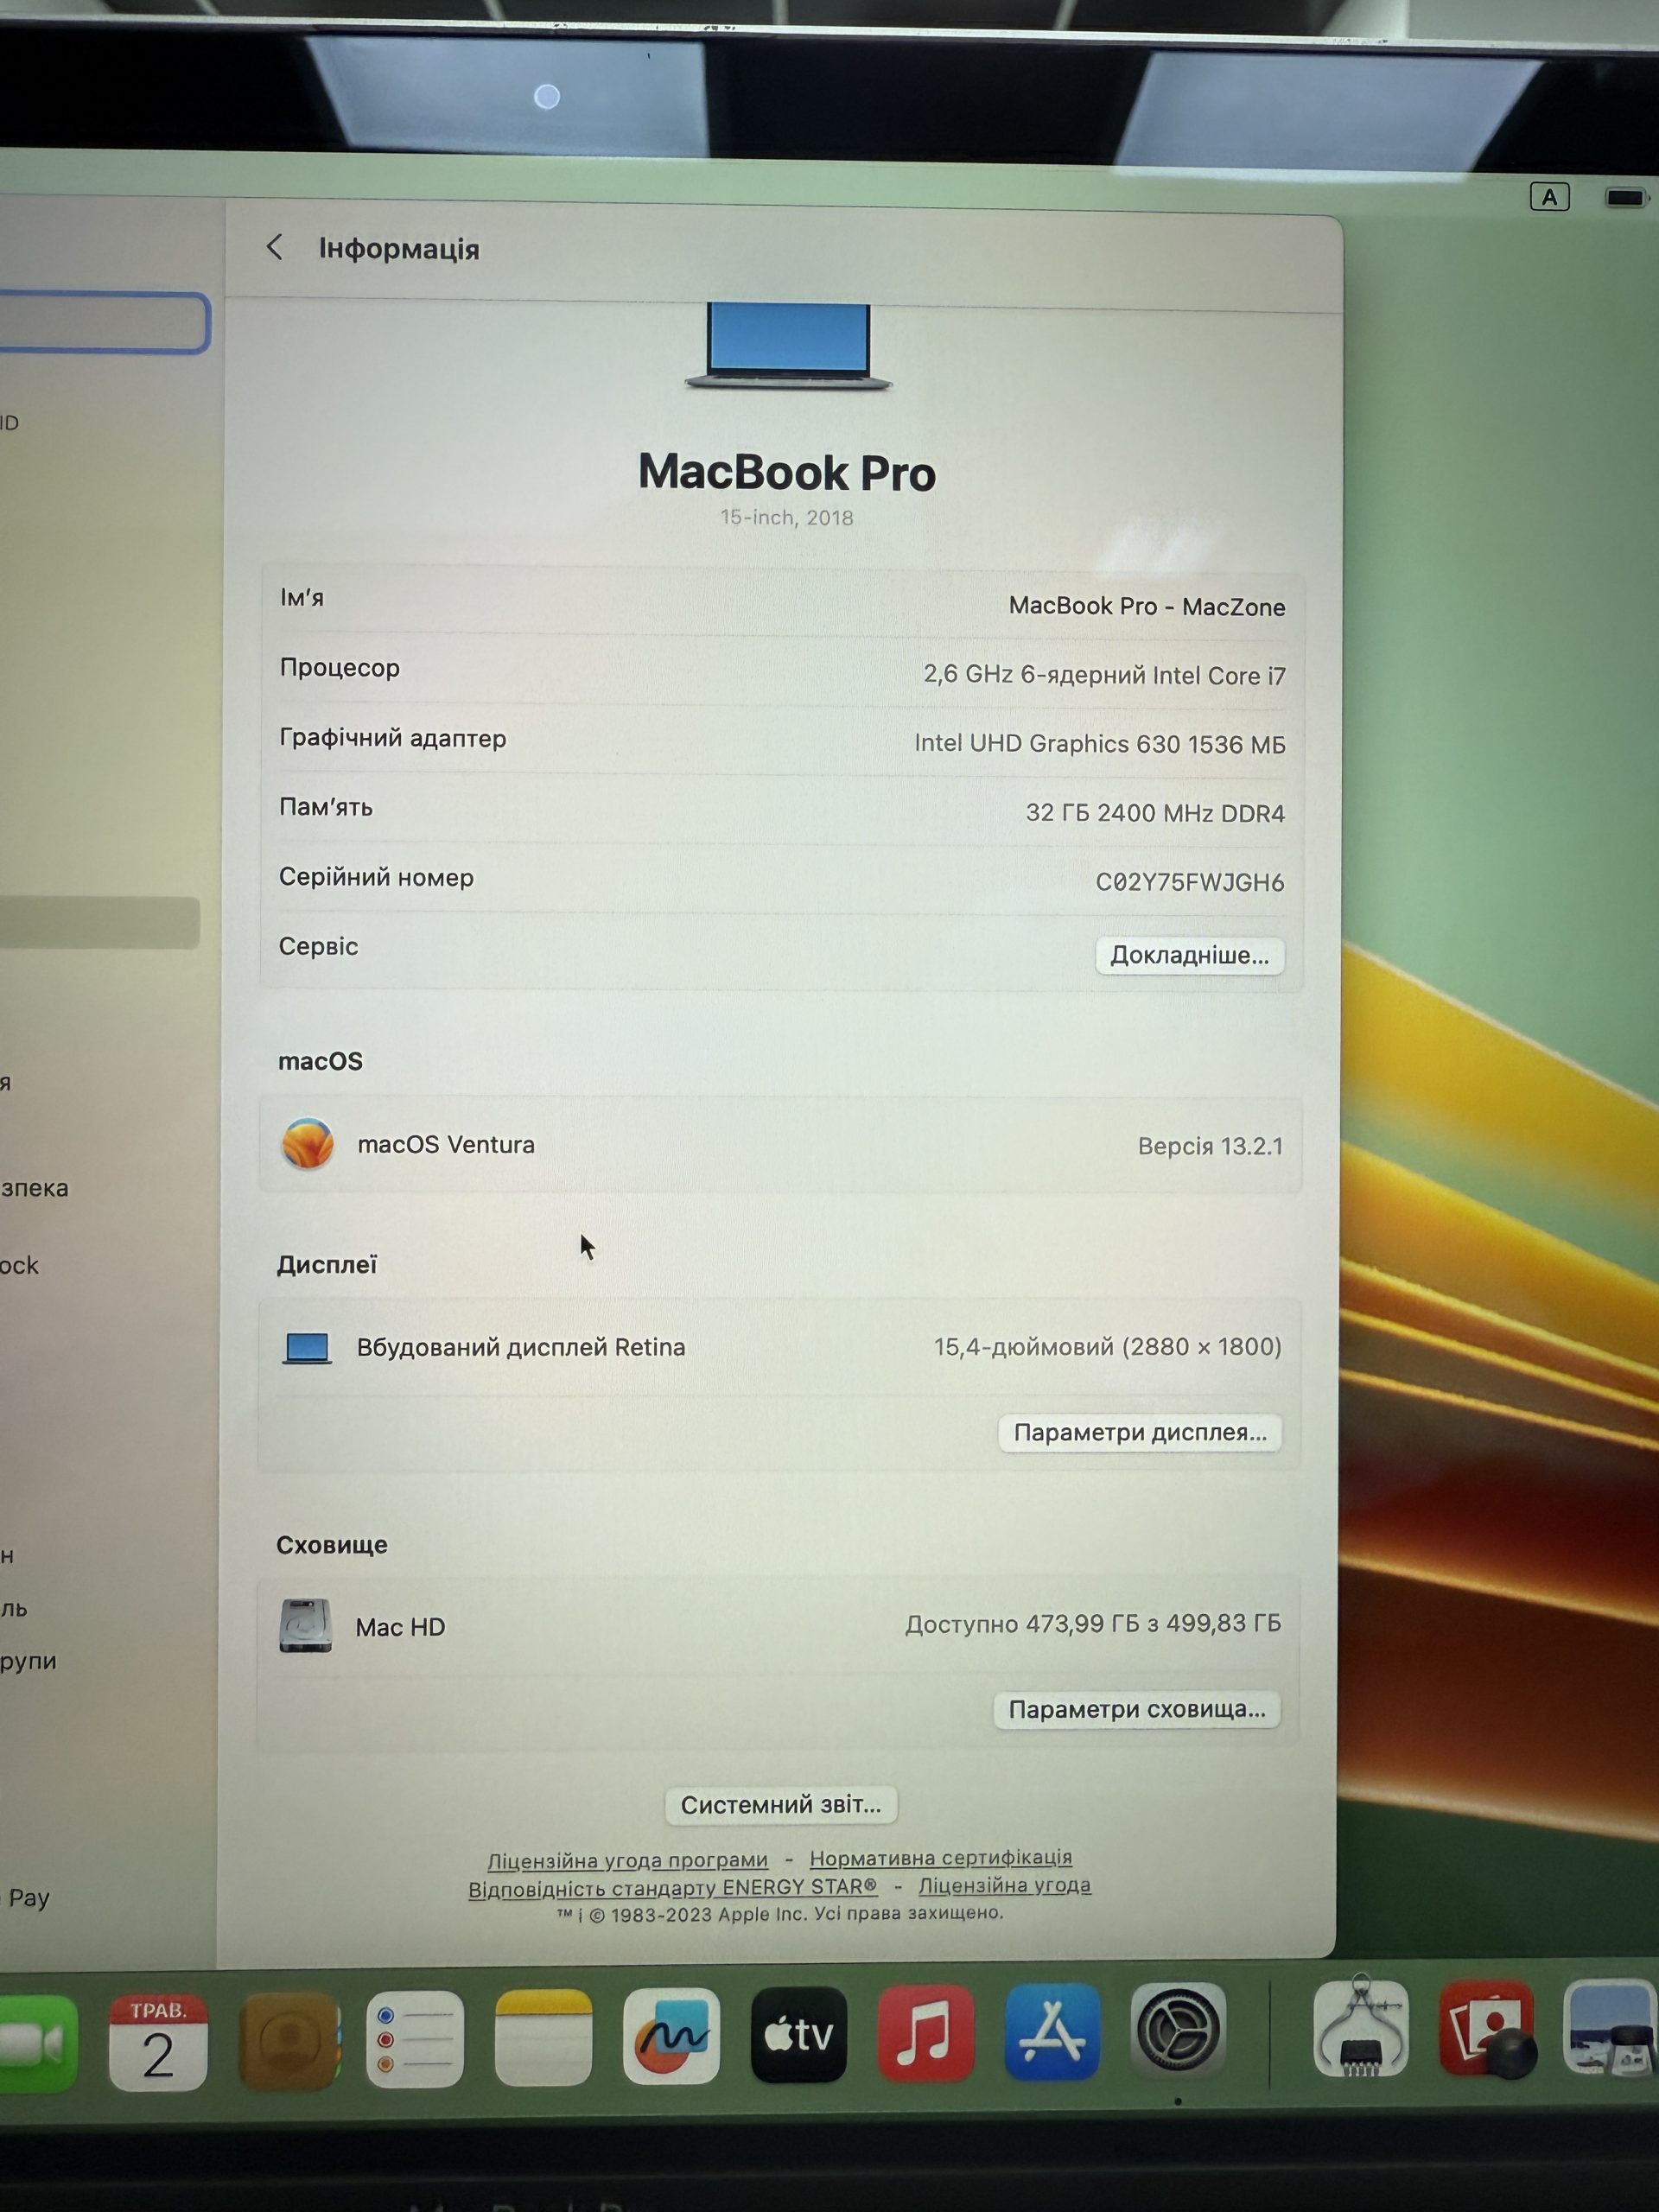
Task: Click the 15-inch, 2018 subtitle
Action: tap(787, 517)
